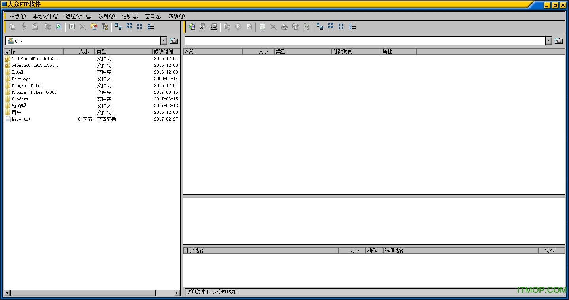Switch local pane to small icons view

[129, 26]
